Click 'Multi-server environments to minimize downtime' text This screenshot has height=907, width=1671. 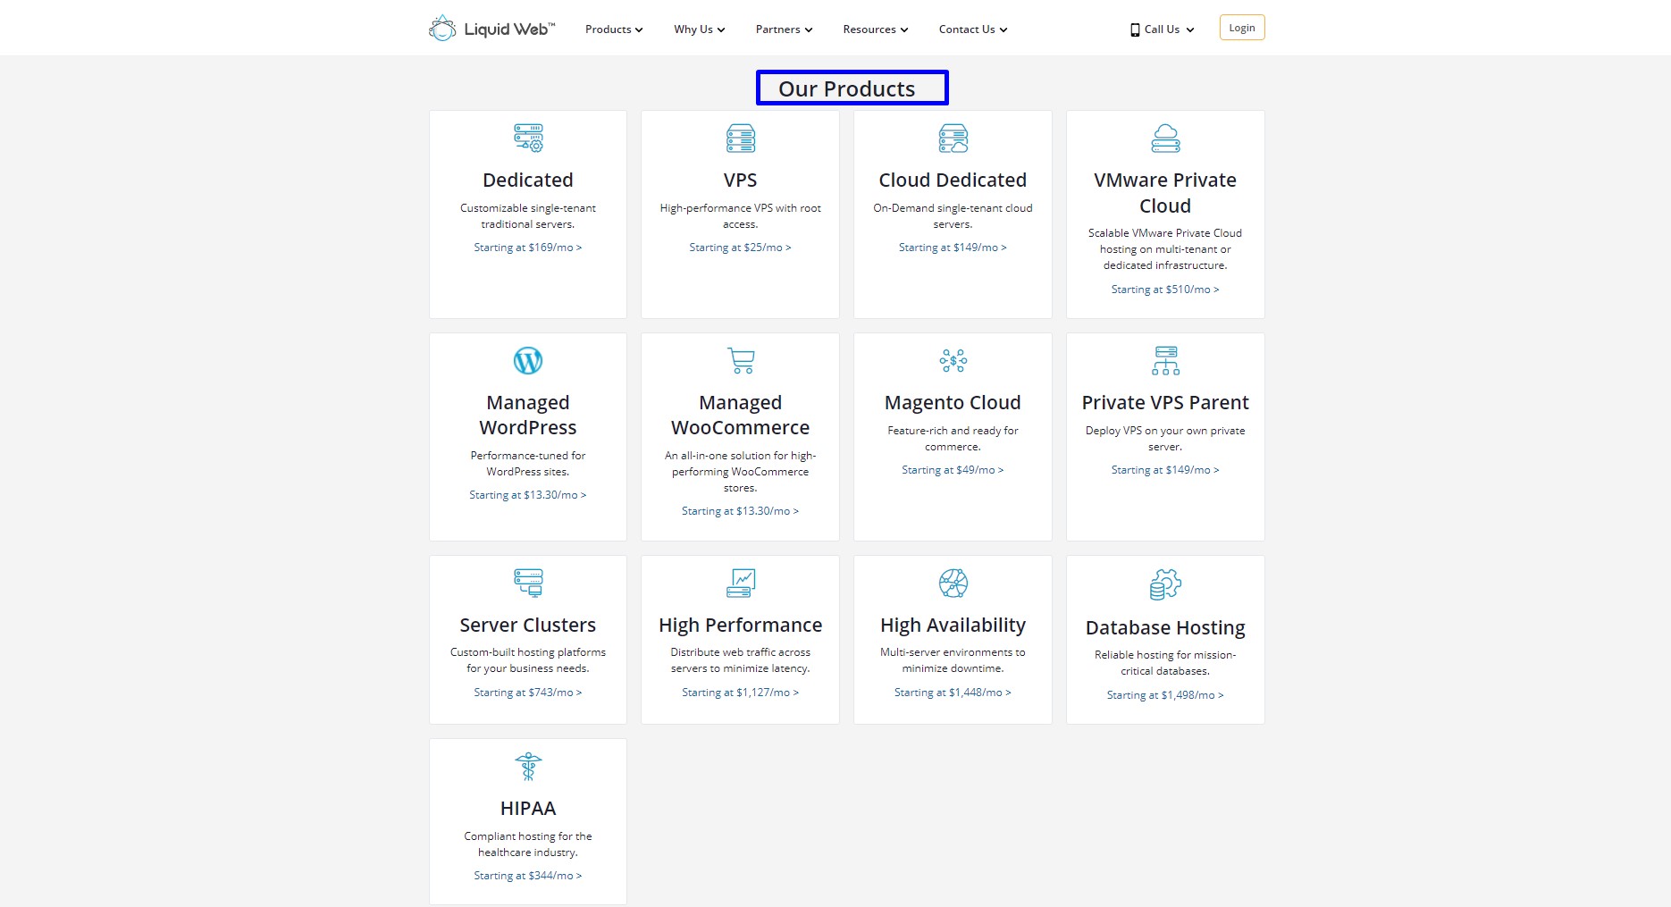[953, 660]
